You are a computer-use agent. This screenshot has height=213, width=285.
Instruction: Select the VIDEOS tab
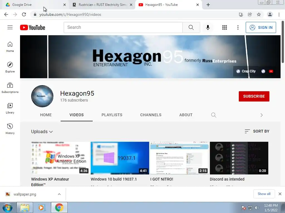(77, 115)
